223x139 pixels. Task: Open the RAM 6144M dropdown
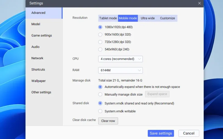click(120, 70)
